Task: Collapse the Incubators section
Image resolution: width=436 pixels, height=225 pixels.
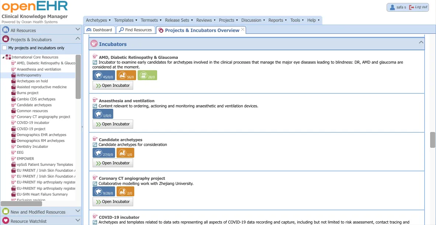Action: [x=421, y=43]
